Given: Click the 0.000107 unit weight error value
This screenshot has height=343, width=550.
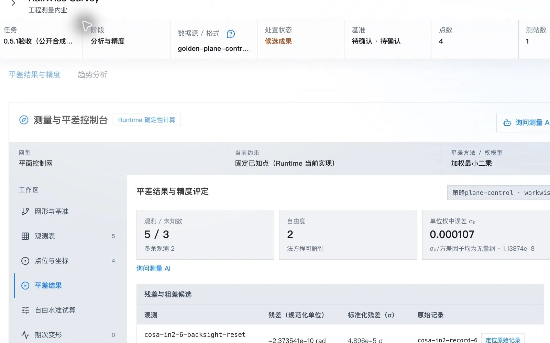Looking at the screenshot, I should point(452,234).
